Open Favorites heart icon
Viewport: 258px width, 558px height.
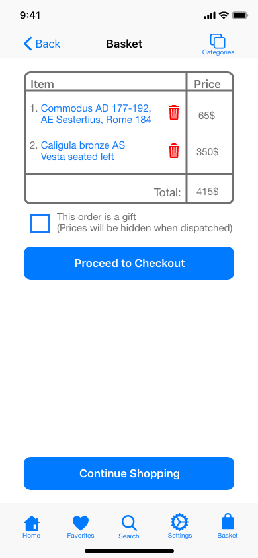[81, 523]
